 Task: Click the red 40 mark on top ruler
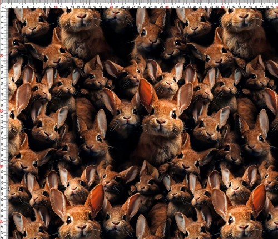click(222, 7)
